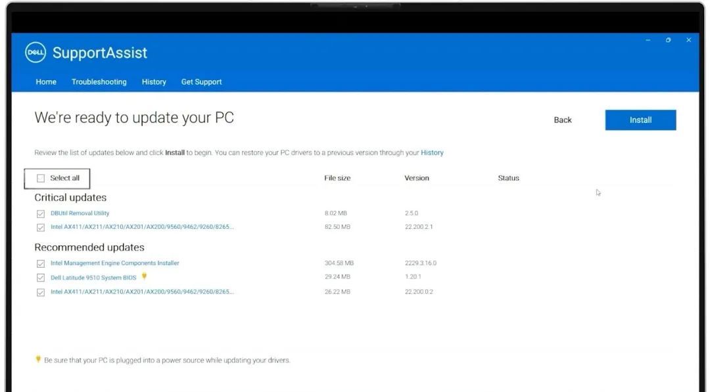This screenshot has height=392, width=710.
Task: Click the Status column header
Action: click(x=508, y=178)
